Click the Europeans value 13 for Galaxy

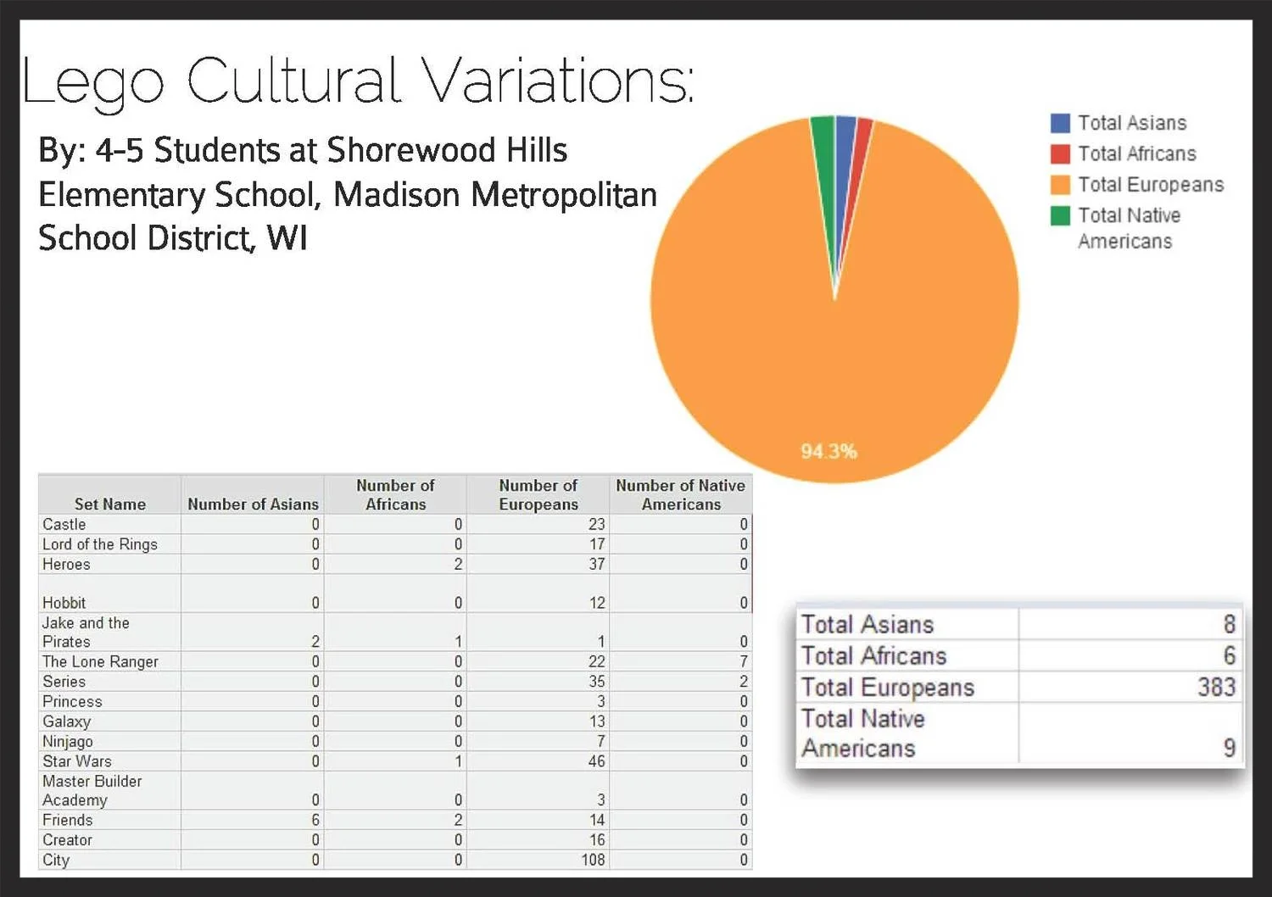(x=597, y=721)
